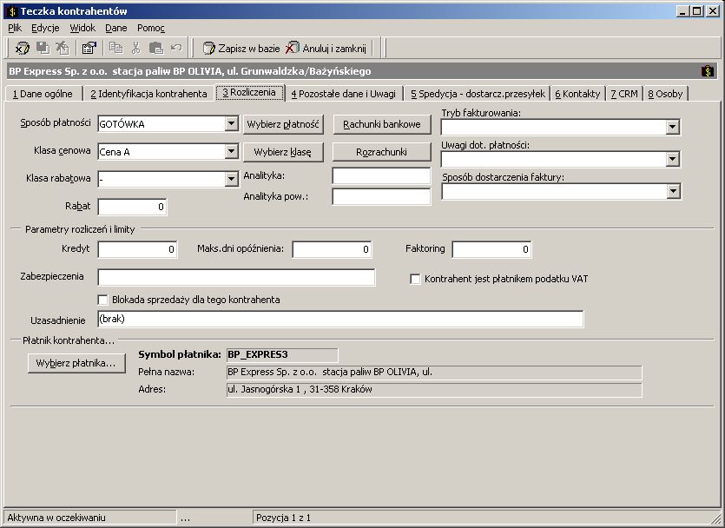Click Anuluj i zamknij toolbar button
This screenshot has width=725, height=528.
click(326, 48)
